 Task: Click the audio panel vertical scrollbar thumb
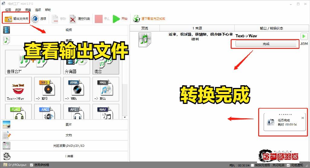125,99
